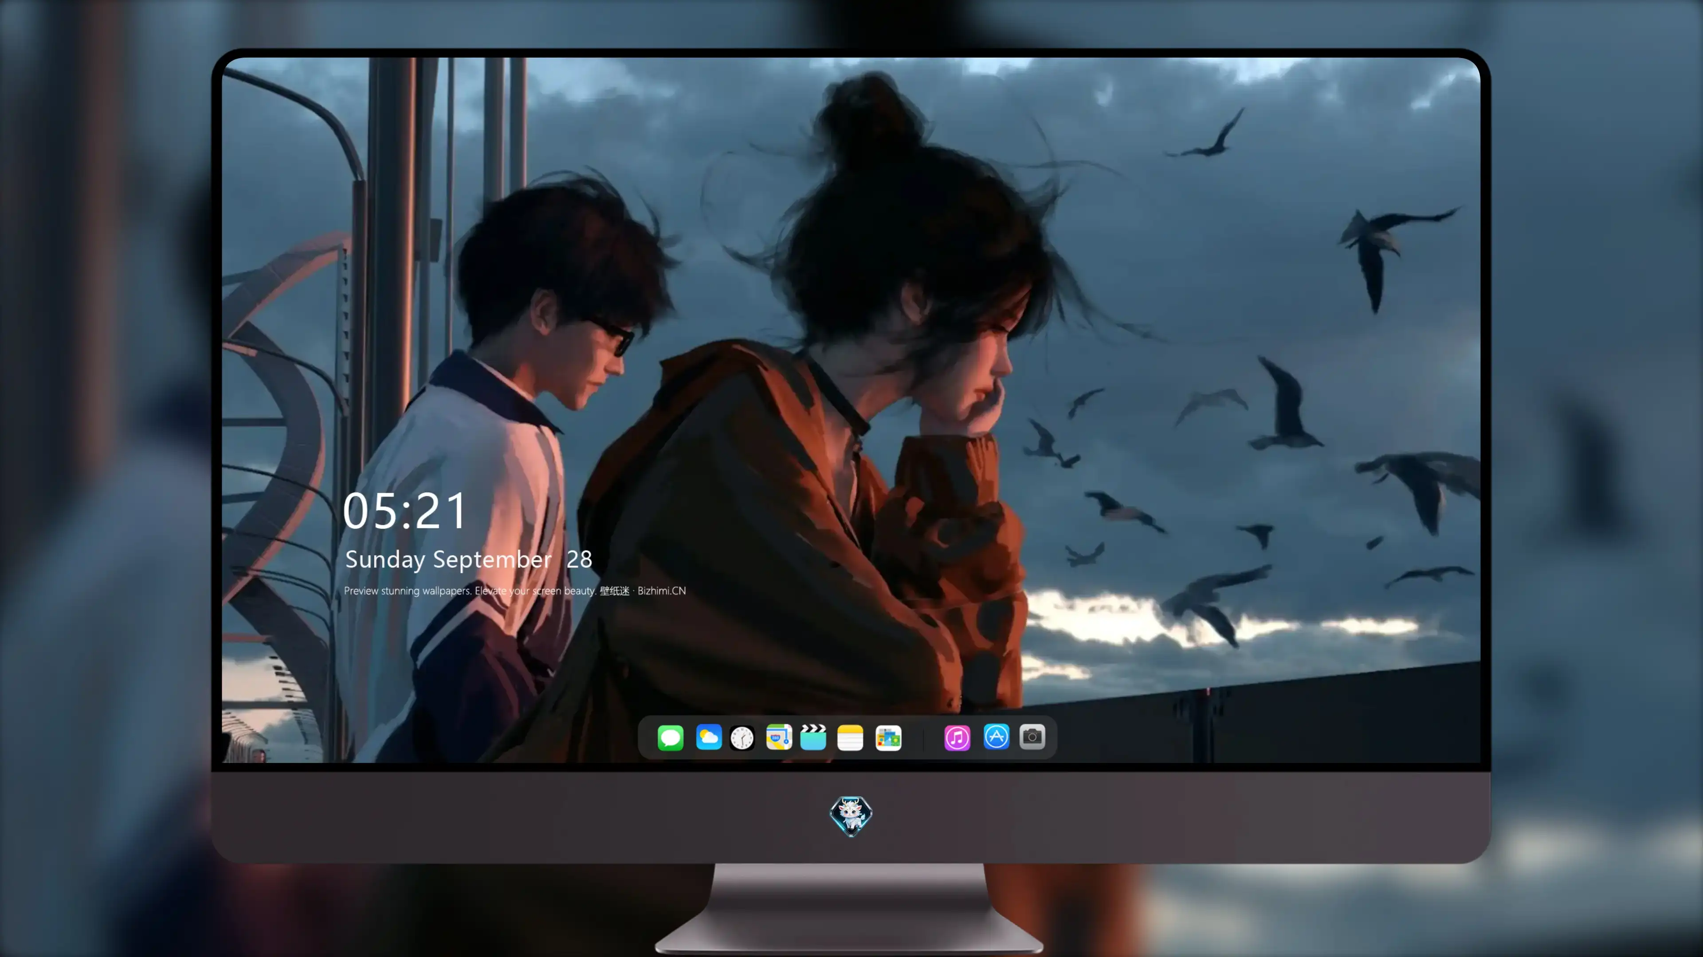Open the Weather app in the dock

(709, 737)
